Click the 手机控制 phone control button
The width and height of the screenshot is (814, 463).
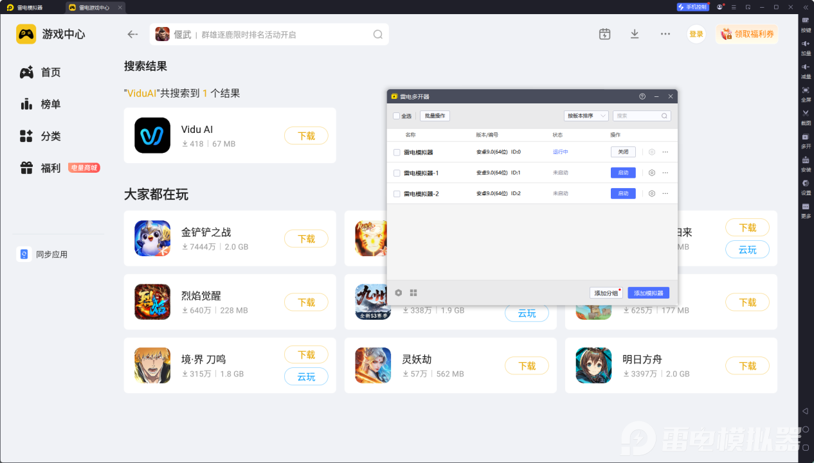tap(692, 7)
